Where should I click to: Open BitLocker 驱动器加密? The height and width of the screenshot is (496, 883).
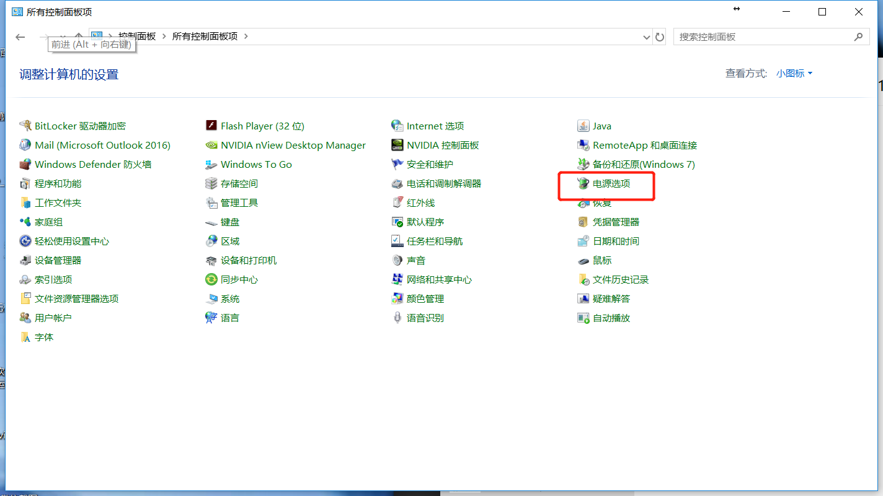pos(80,126)
